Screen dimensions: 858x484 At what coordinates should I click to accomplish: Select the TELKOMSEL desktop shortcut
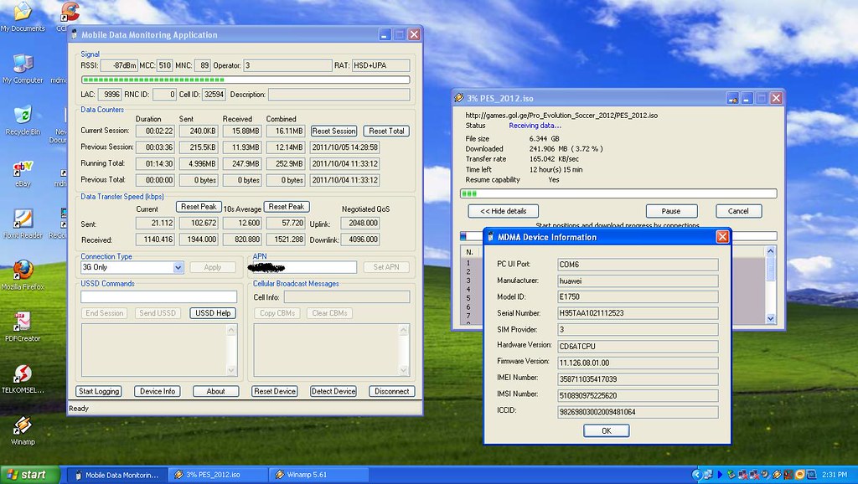23,379
